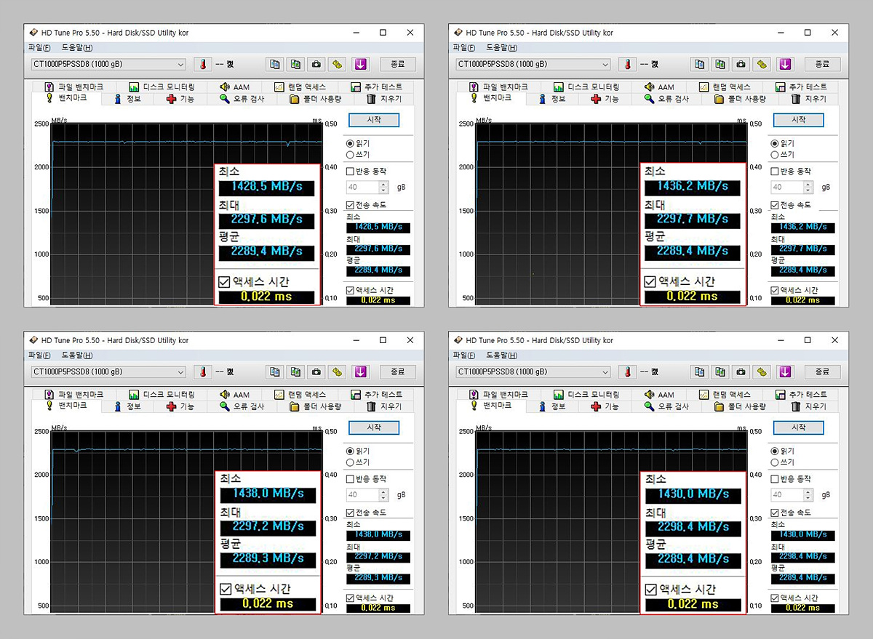Copy text results icon in bottom-left window
The image size is (873, 639).
[x=274, y=371]
